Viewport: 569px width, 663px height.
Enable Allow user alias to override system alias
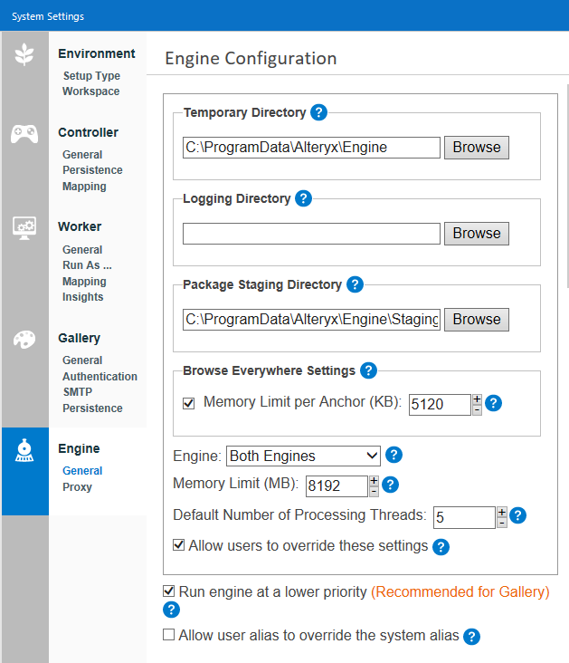(x=169, y=635)
